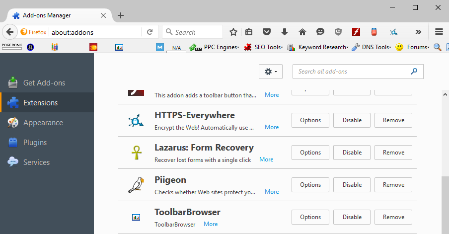Click the PAGERANK toolbar indicator
The height and width of the screenshot is (234, 449).
click(12, 47)
